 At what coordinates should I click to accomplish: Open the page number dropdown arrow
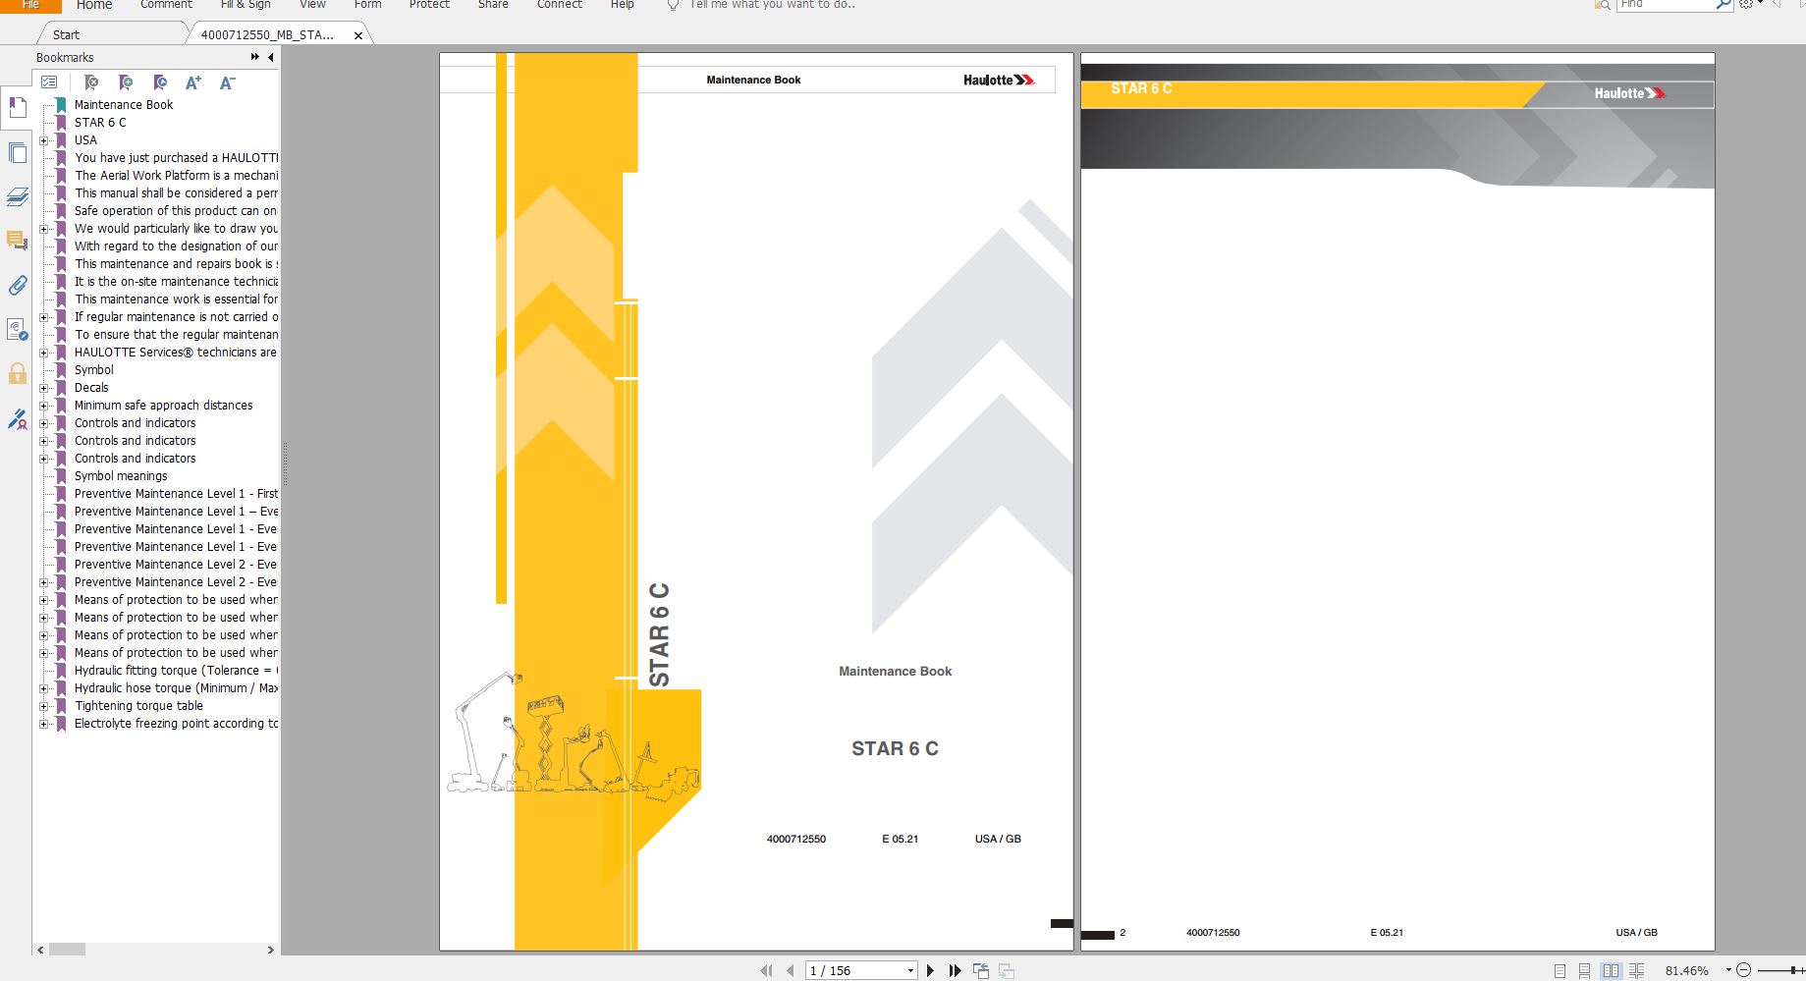(x=908, y=970)
